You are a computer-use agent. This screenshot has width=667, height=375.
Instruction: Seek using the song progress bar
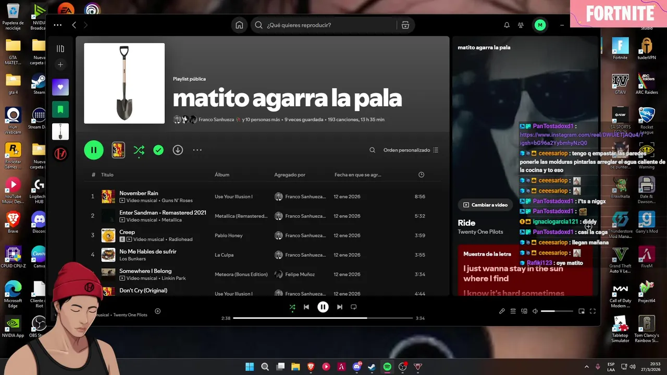[x=323, y=318]
